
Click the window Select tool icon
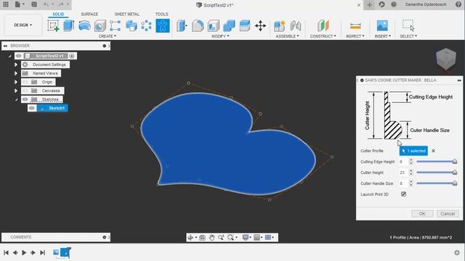point(408,26)
